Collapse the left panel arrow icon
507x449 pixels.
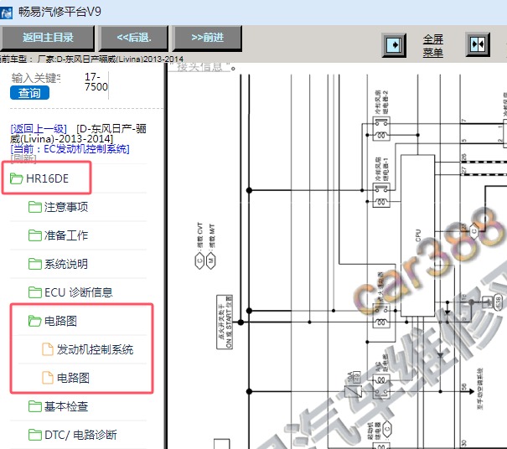coord(394,45)
